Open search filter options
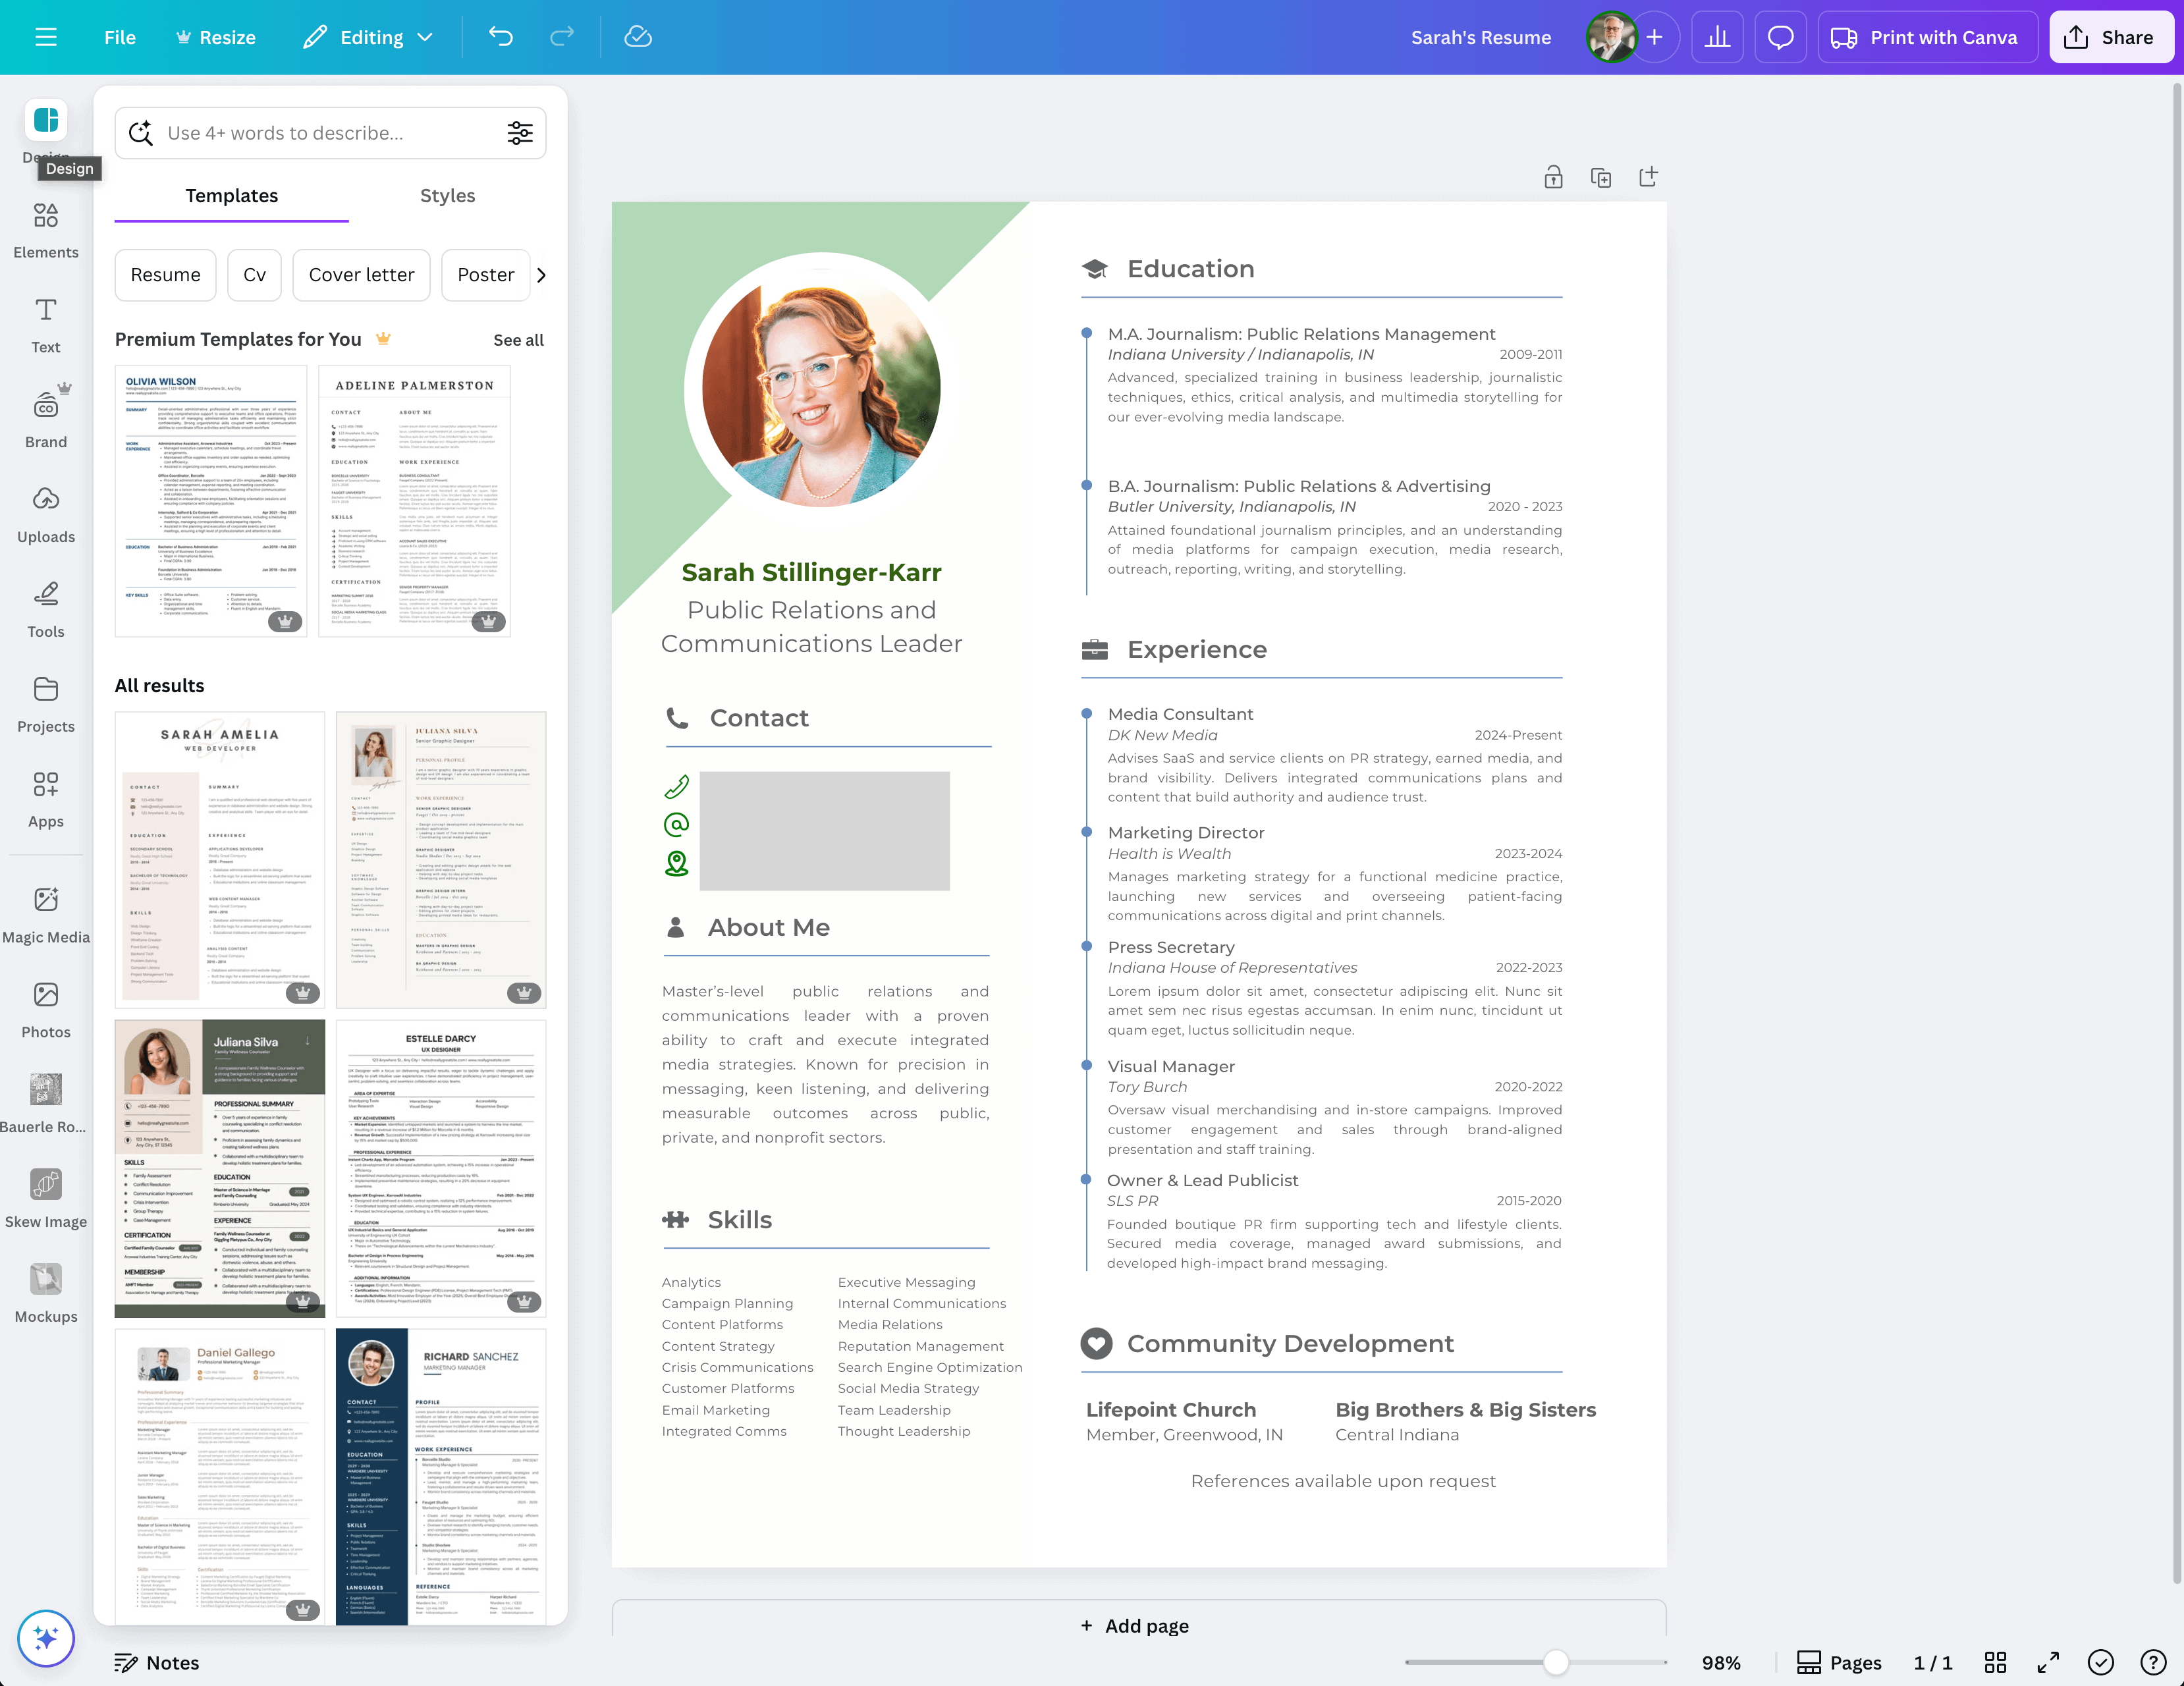2184x1686 pixels. tap(520, 133)
